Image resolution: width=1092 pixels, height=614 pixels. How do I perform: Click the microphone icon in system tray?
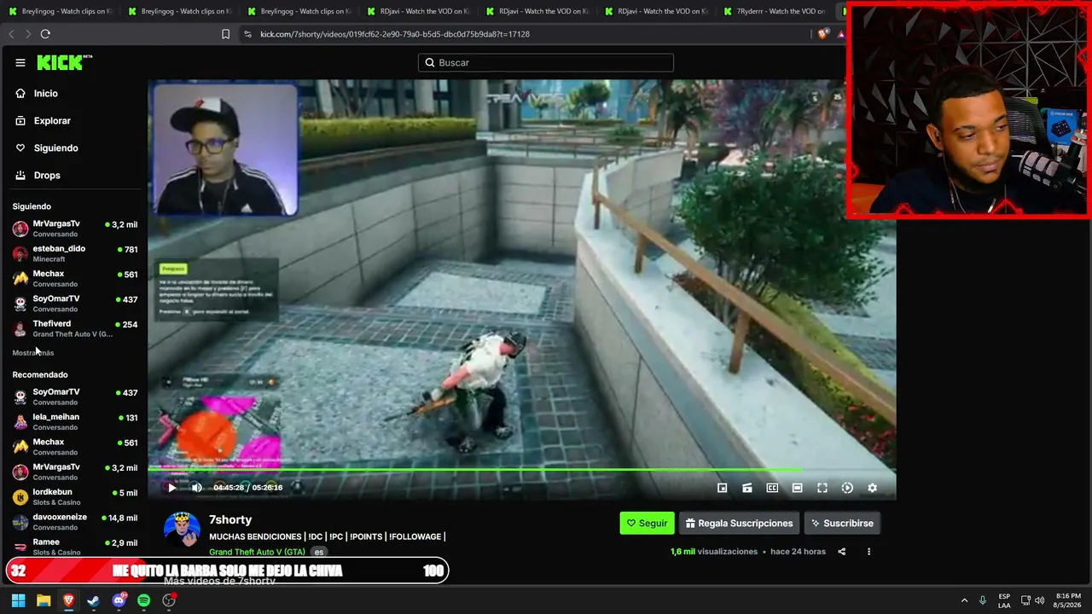click(x=983, y=600)
